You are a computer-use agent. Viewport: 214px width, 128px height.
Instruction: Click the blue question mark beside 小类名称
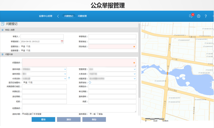pos(69,78)
